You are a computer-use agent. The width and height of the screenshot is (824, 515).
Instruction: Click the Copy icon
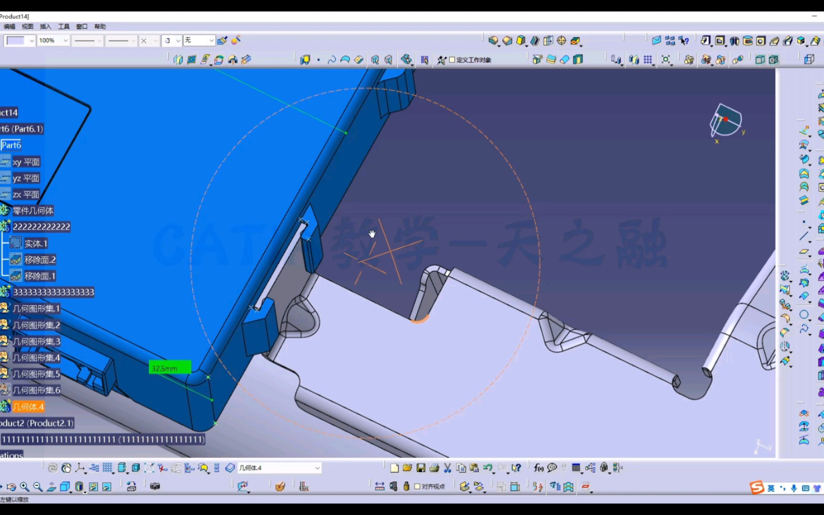[x=461, y=468]
